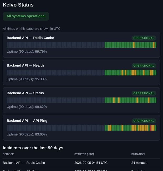Click the '24 minutes' duration cell

click(139, 163)
